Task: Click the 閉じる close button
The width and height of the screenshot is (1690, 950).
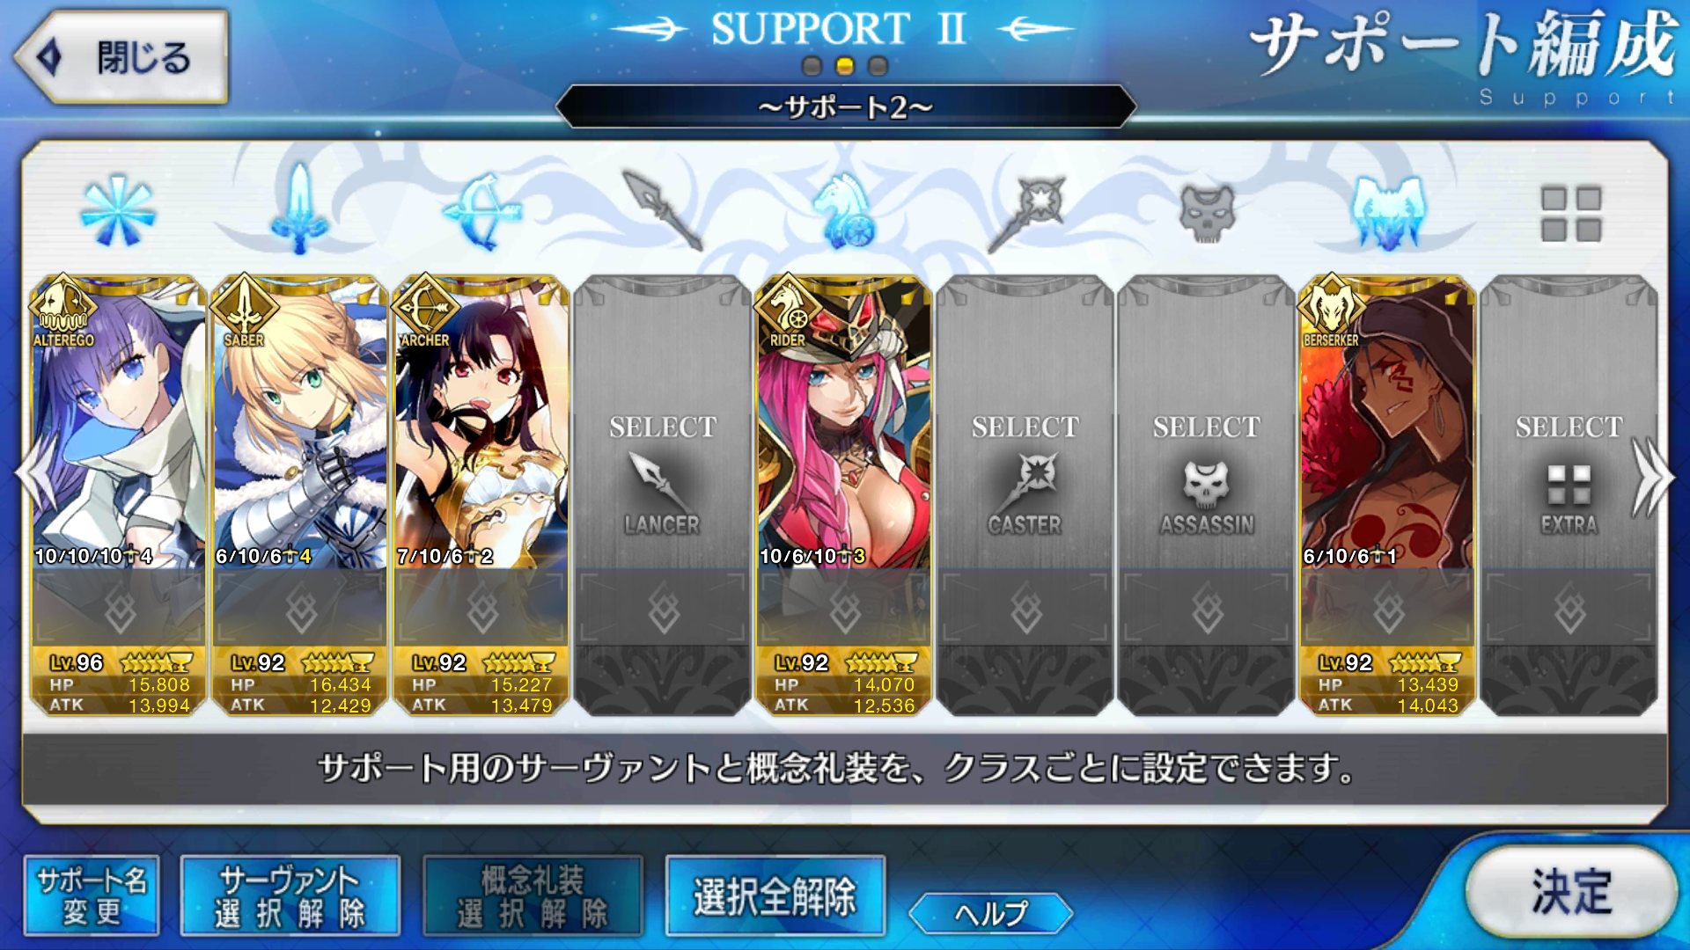Action: point(121,57)
